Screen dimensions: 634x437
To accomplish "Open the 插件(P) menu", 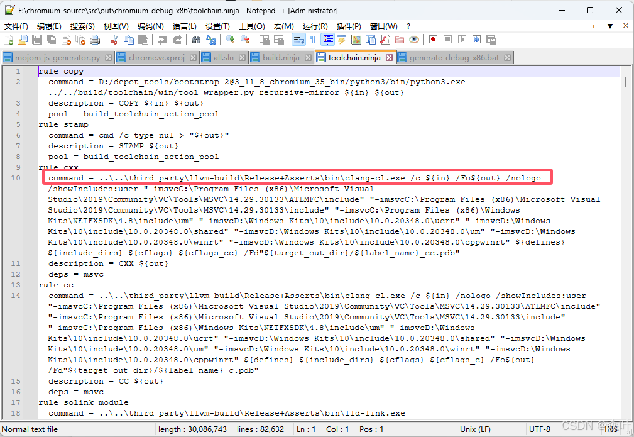I will point(349,26).
